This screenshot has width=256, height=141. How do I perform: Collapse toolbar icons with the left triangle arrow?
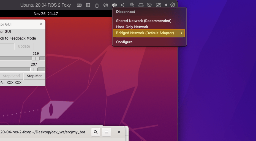(166, 5)
